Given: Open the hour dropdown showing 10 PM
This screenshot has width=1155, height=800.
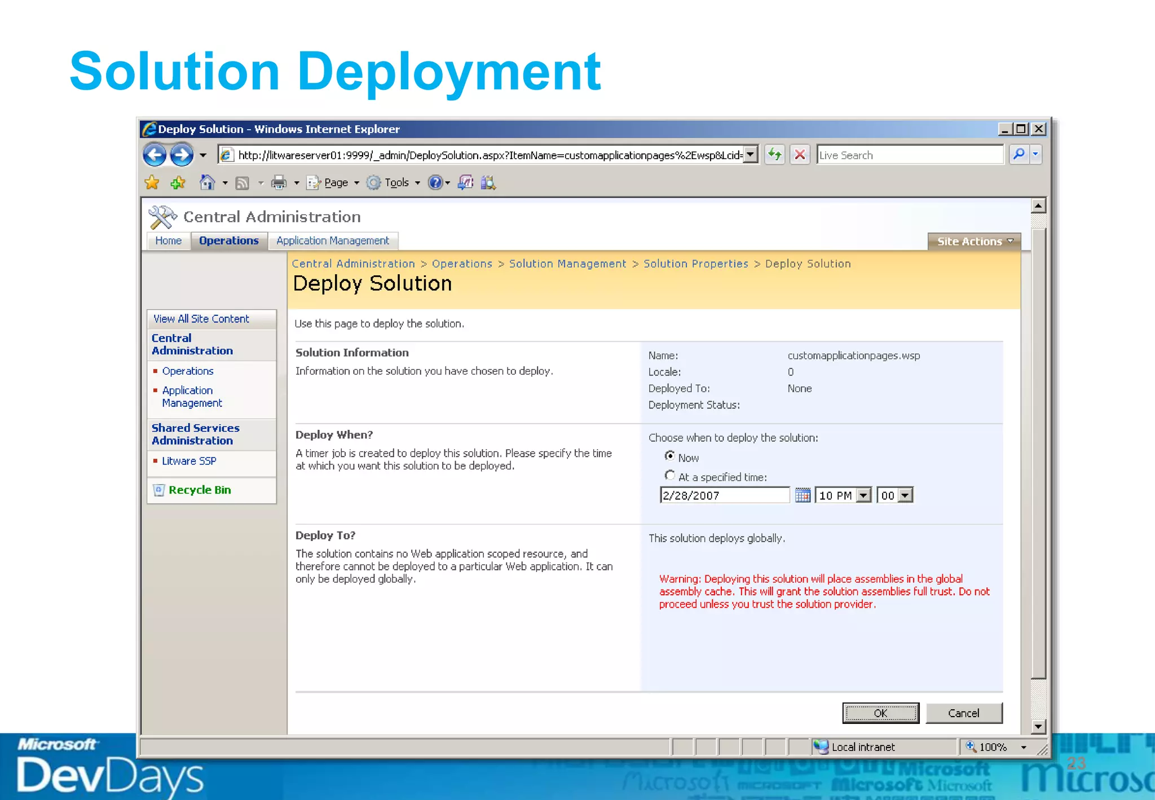Looking at the screenshot, I should (843, 495).
